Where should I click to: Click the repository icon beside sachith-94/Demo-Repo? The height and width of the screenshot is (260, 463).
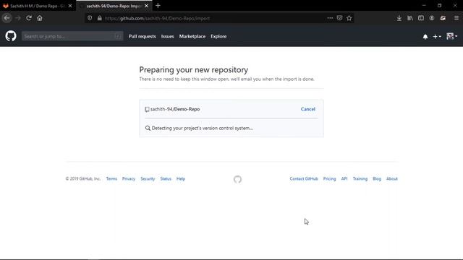[x=147, y=109]
